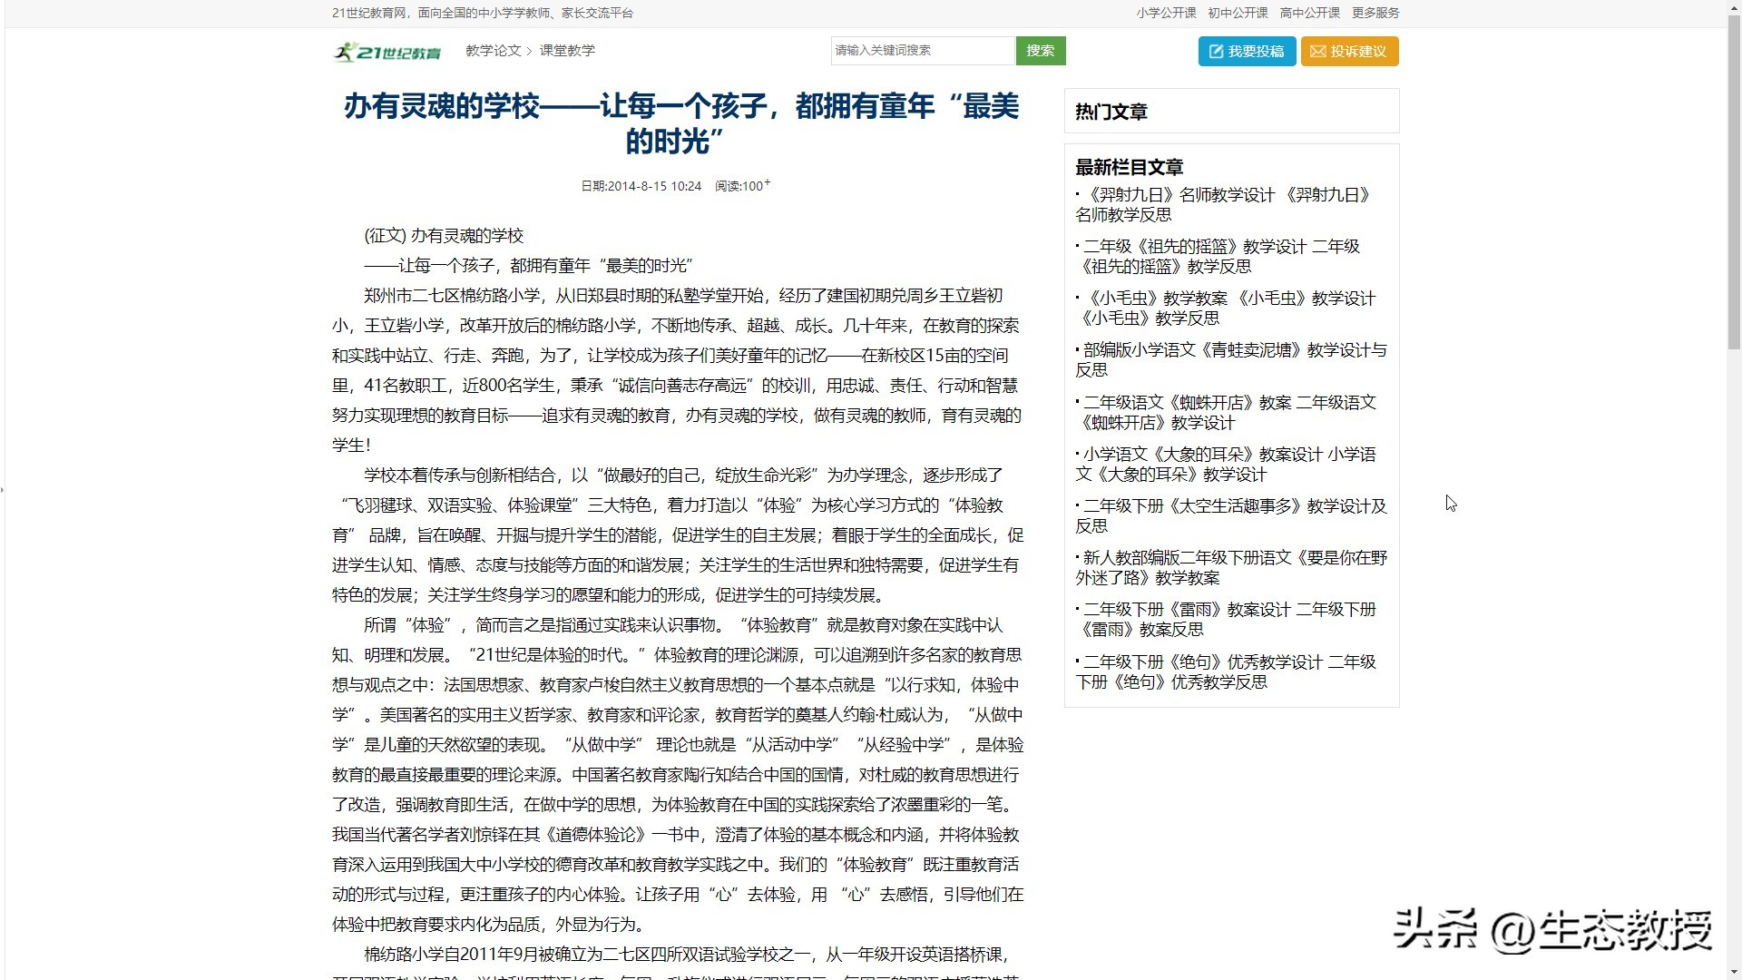Open the 更多服务 menu
Screen dimensions: 1742x980
(x=1375, y=13)
